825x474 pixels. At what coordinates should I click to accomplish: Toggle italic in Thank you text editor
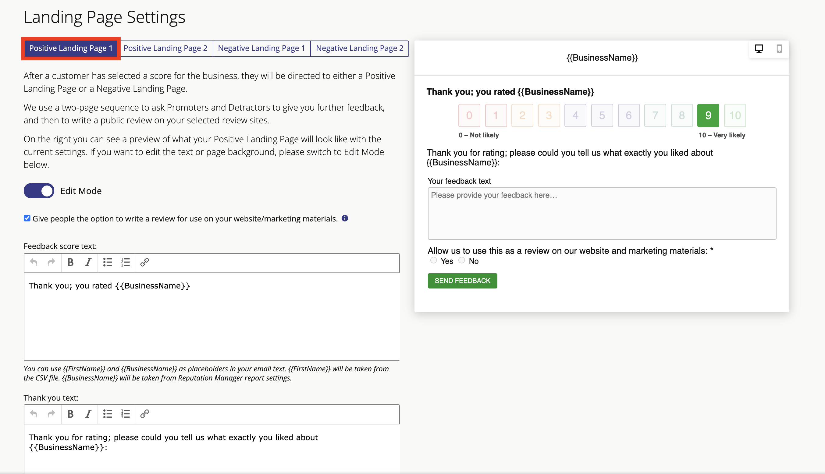[x=88, y=414]
